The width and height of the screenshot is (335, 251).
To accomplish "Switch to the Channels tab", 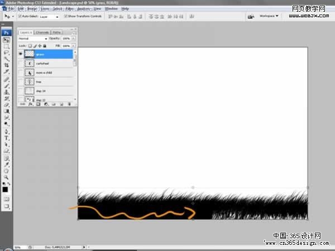I will point(42,32).
